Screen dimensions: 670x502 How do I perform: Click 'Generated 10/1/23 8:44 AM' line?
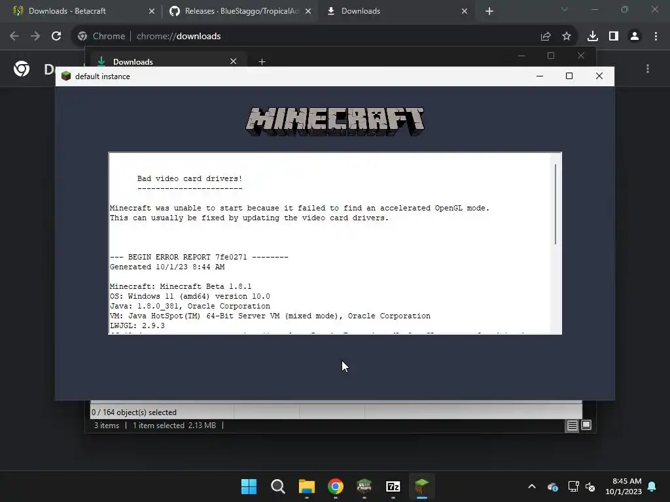[x=167, y=267]
